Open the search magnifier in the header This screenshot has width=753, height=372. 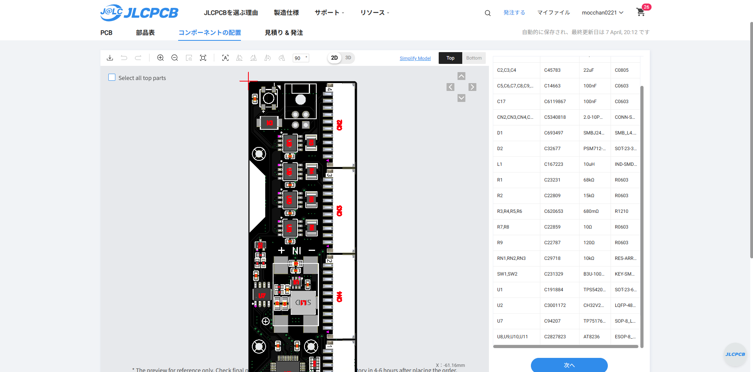tap(488, 13)
